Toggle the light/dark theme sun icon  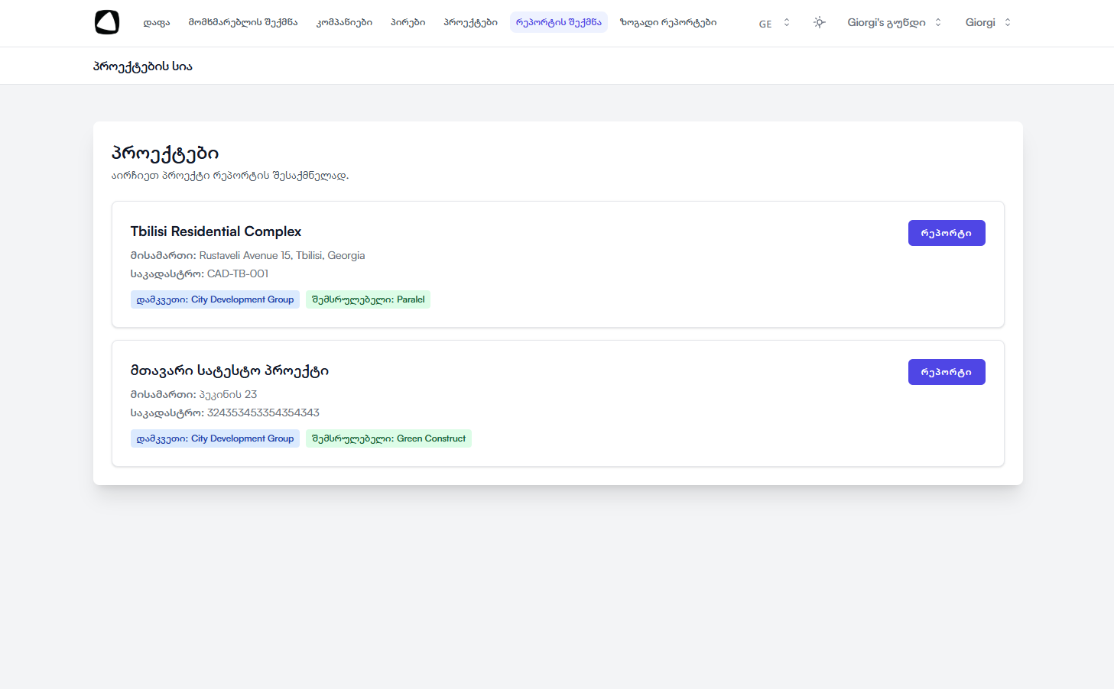pyautogui.click(x=819, y=22)
